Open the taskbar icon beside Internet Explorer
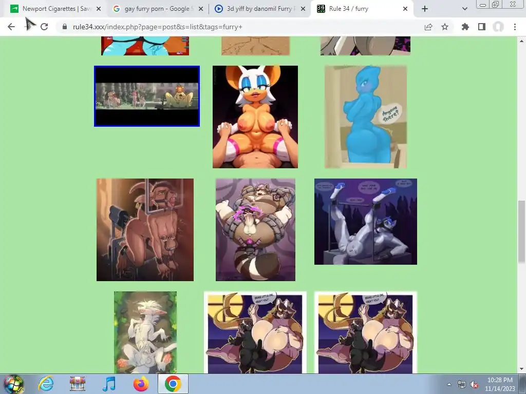 [x=78, y=384]
